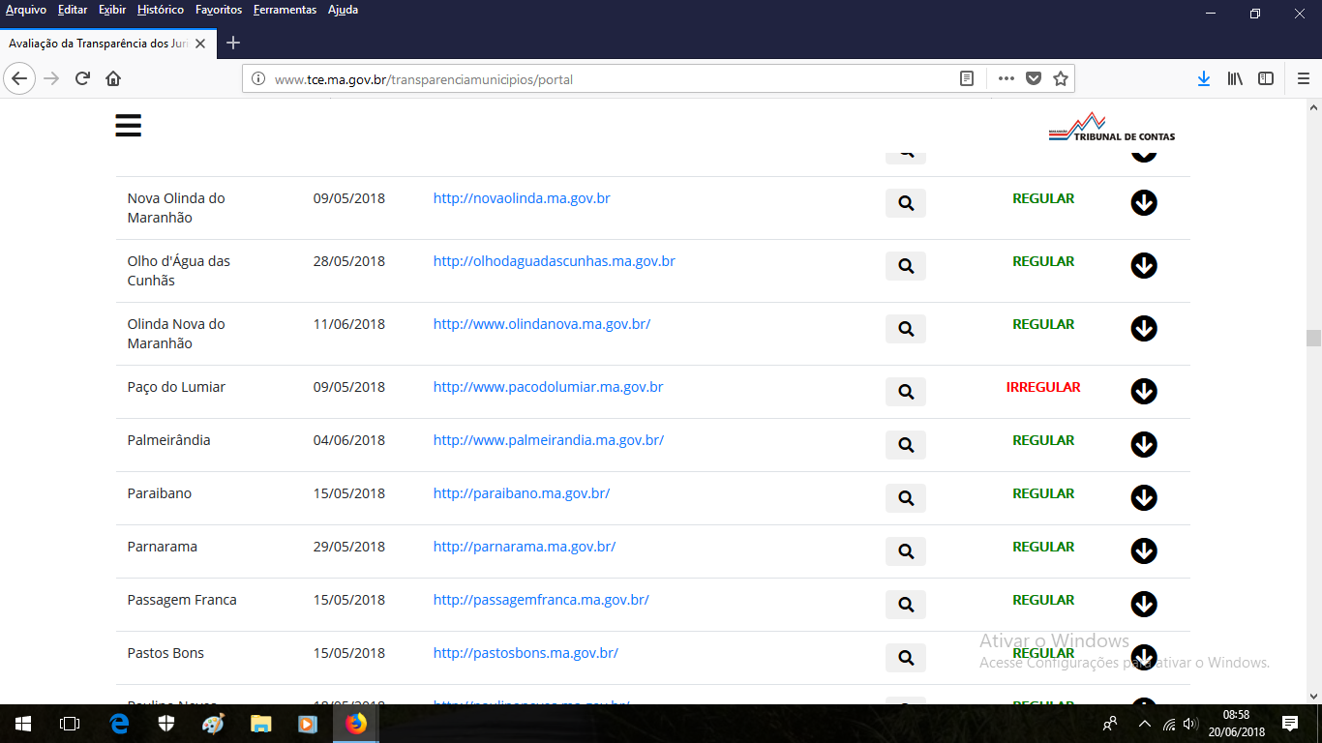Open paraibano.ma.gov.br link
The height and width of the screenshot is (743, 1322).
[522, 493]
